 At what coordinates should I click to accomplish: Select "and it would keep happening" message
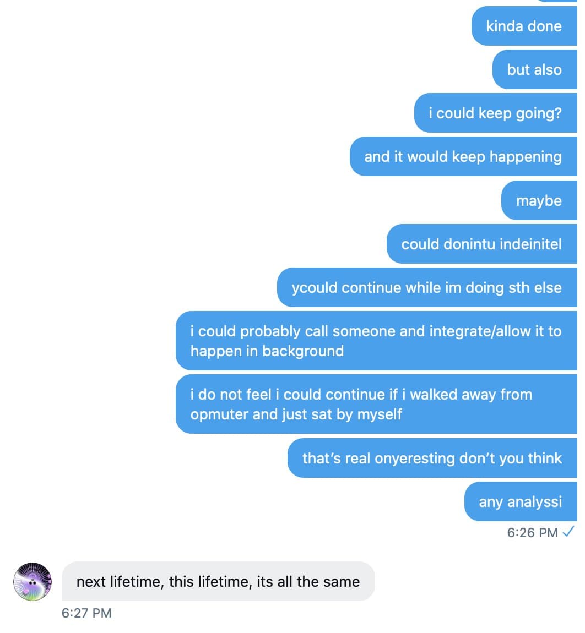pos(463,156)
